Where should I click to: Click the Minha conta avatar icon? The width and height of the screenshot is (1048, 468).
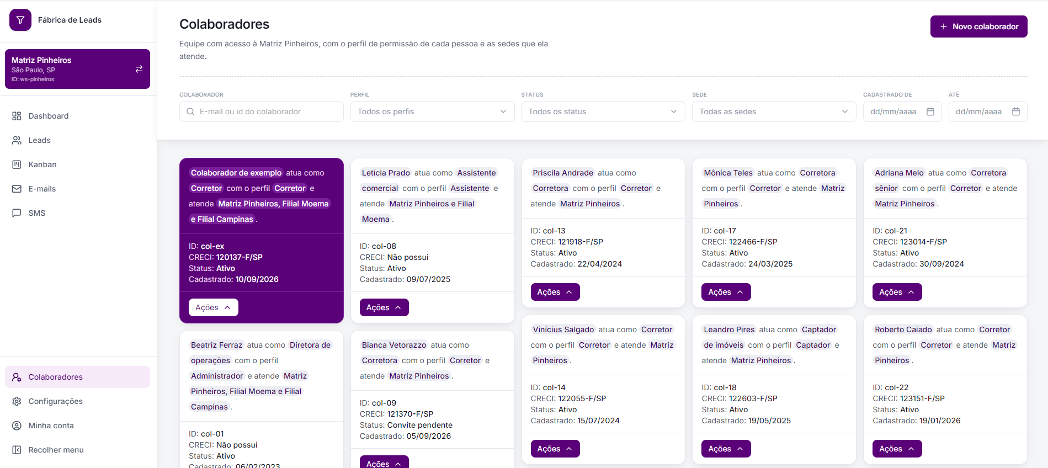(17, 426)
